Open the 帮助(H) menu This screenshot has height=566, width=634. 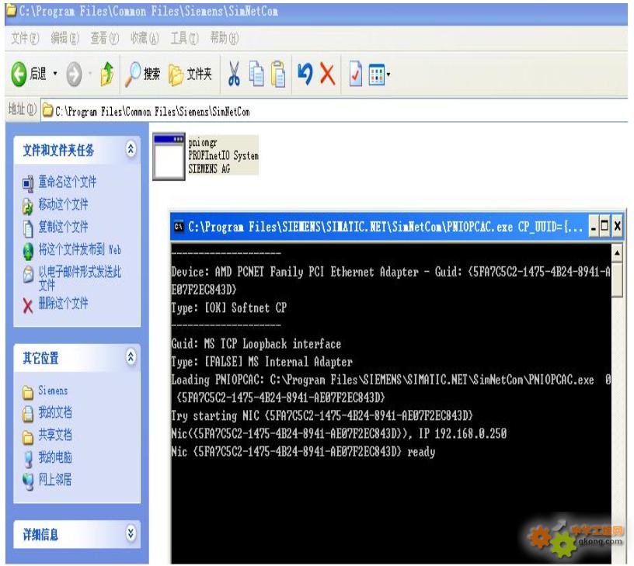(225, 38)
